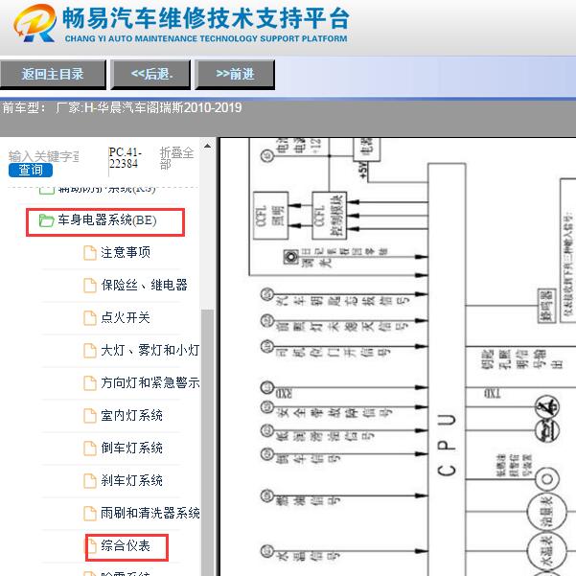Click the page icon beside 倒车灯系统
The height and width of the screenshot is (576, 576).
coord(90,448)
